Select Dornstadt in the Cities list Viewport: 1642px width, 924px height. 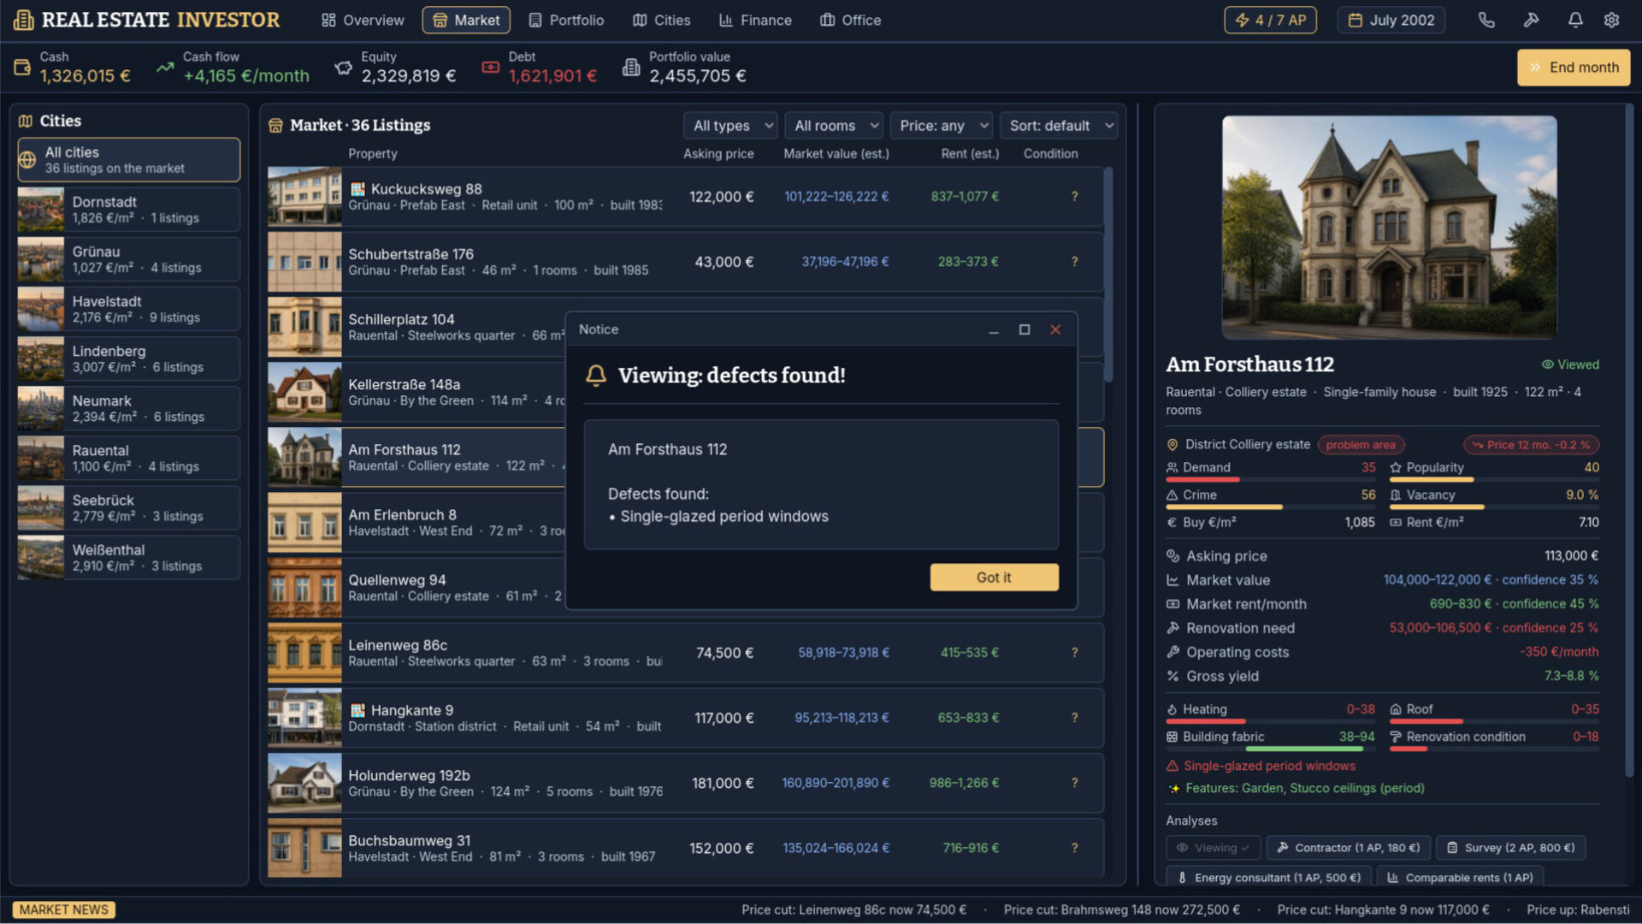[x=129, y=210]
